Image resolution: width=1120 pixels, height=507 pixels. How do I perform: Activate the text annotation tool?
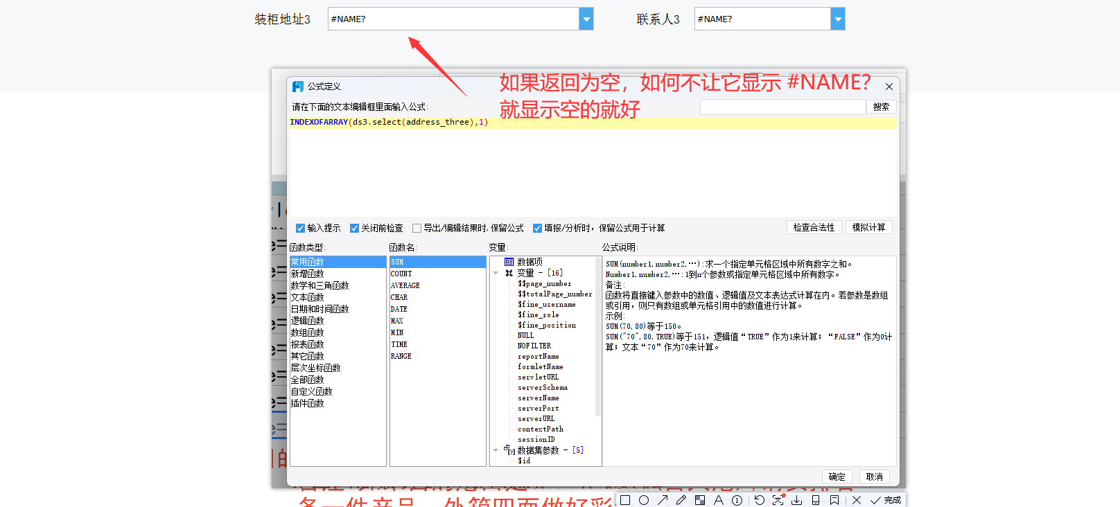click(719, 500)
